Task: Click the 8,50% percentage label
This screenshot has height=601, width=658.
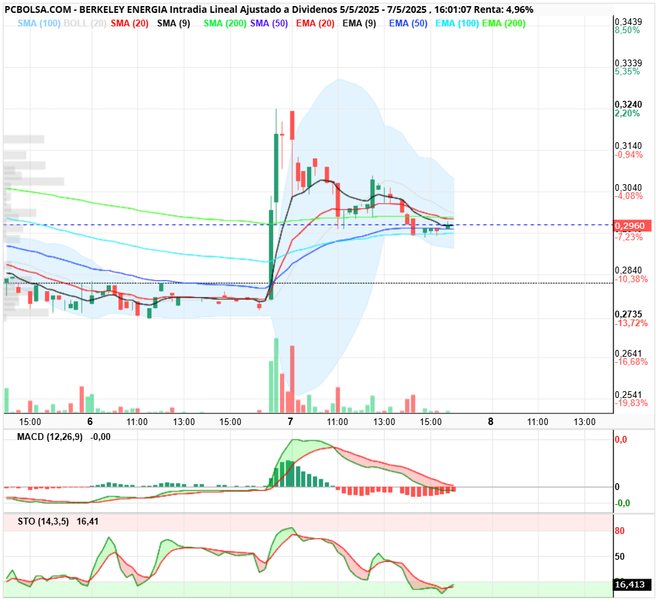Action: [x=628, y=30]
